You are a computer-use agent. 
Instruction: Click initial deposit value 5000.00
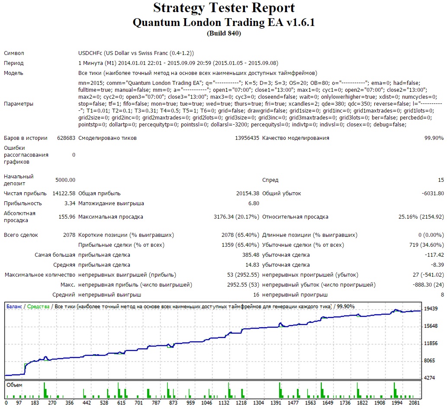[x=65, y=180]
